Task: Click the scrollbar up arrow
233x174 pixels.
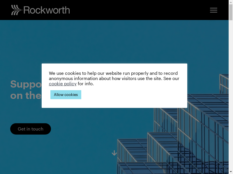Action: (x=231, y=2)
